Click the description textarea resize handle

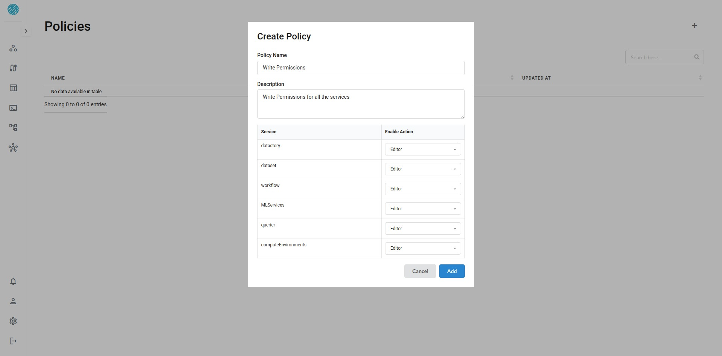click(x=463, y=116)
